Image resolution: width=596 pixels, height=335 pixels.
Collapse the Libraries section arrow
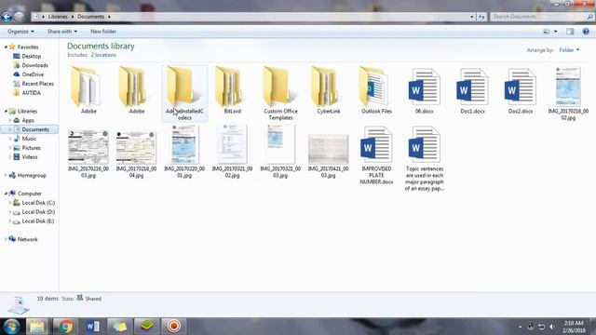(6, 111)
